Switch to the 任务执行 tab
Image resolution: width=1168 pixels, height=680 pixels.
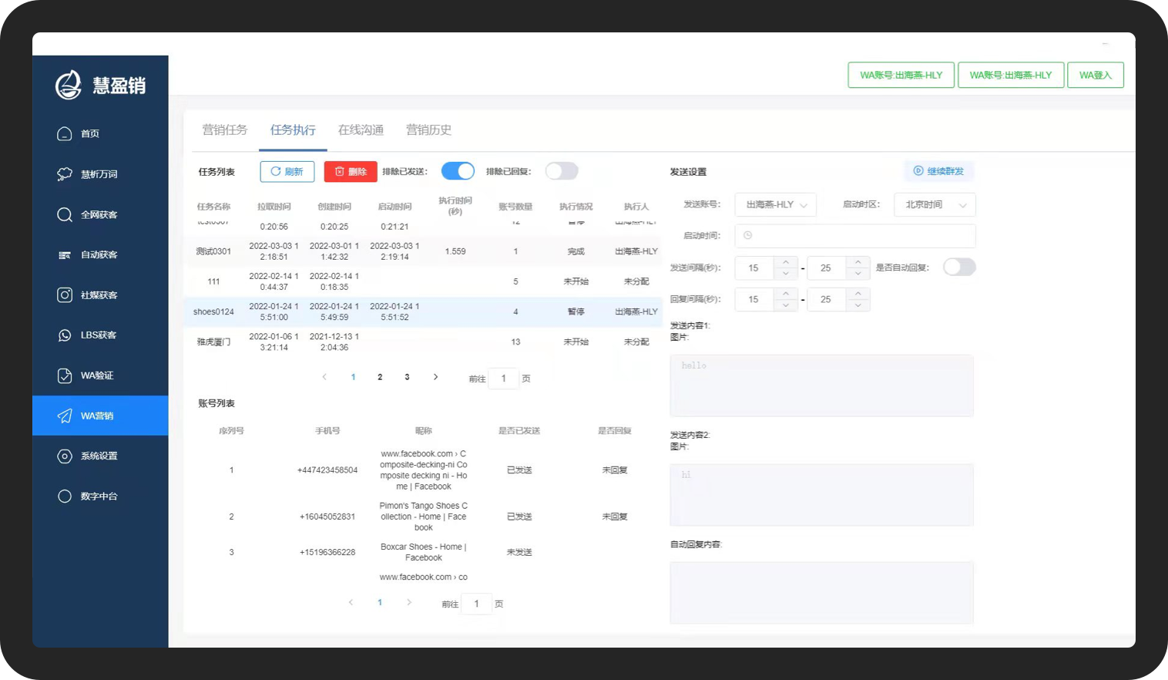click(x=293, y=130)
